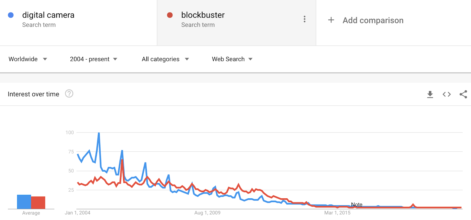The height and width of the screenshot is (220, 471).
Task: Open the embed code icon
Action: pyautogui.click(x=447, y=94)
